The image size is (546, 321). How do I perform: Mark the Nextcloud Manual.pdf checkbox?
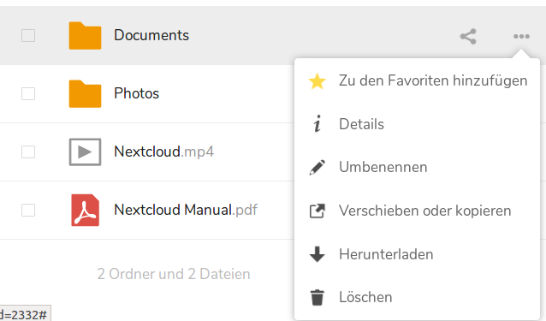point(28,210)
